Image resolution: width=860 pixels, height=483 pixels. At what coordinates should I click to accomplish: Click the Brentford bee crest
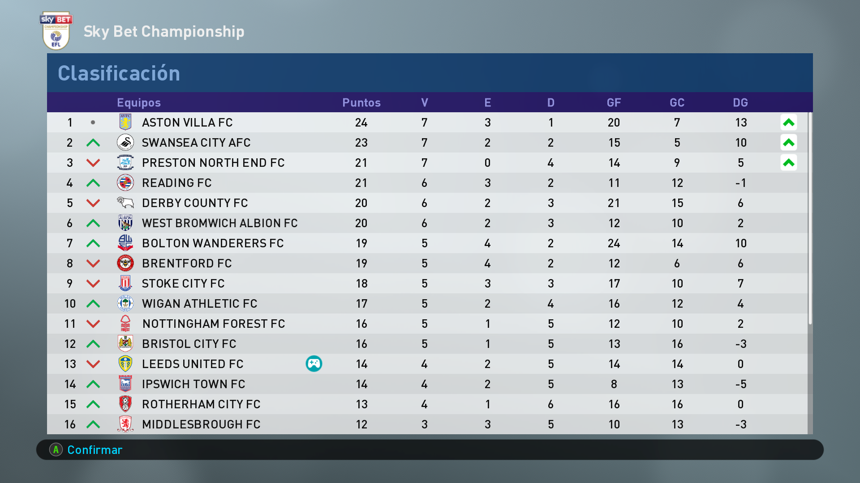tap(125, 263)
